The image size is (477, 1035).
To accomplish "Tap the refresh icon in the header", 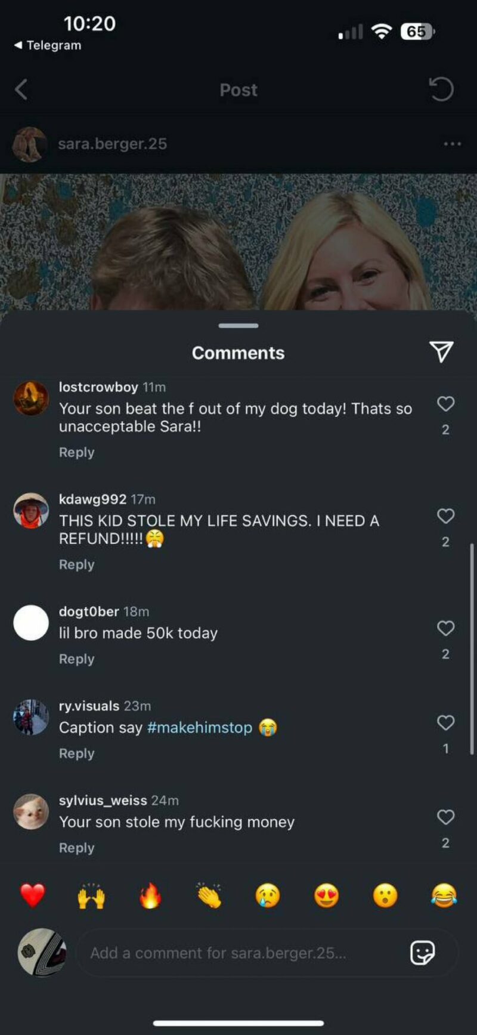I will point(441,89).
